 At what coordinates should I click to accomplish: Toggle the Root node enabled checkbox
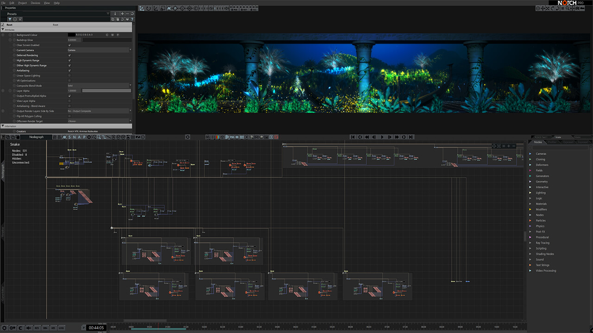click(3, 25)
